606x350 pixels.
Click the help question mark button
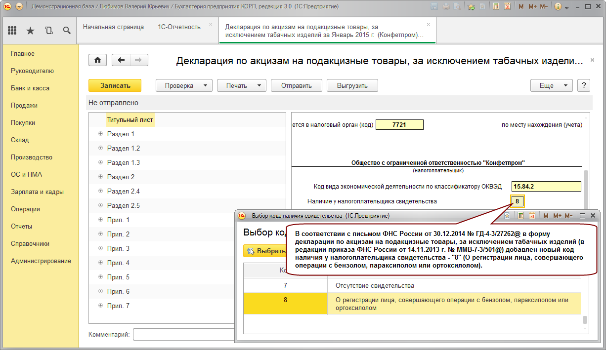584,85
